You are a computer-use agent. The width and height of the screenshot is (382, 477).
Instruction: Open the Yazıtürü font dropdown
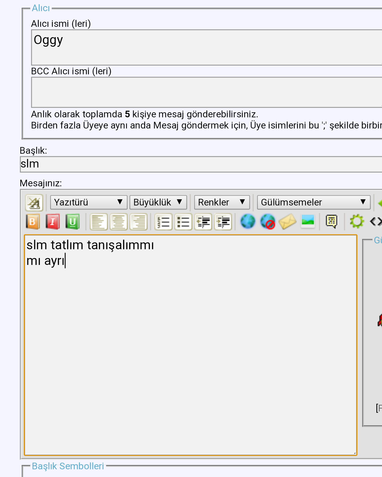pos(89,202)
